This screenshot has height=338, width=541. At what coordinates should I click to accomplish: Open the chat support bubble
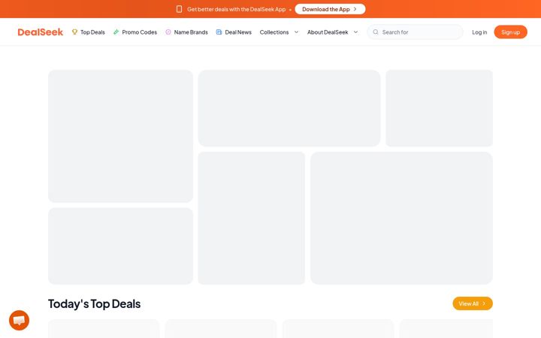(20, 321)
